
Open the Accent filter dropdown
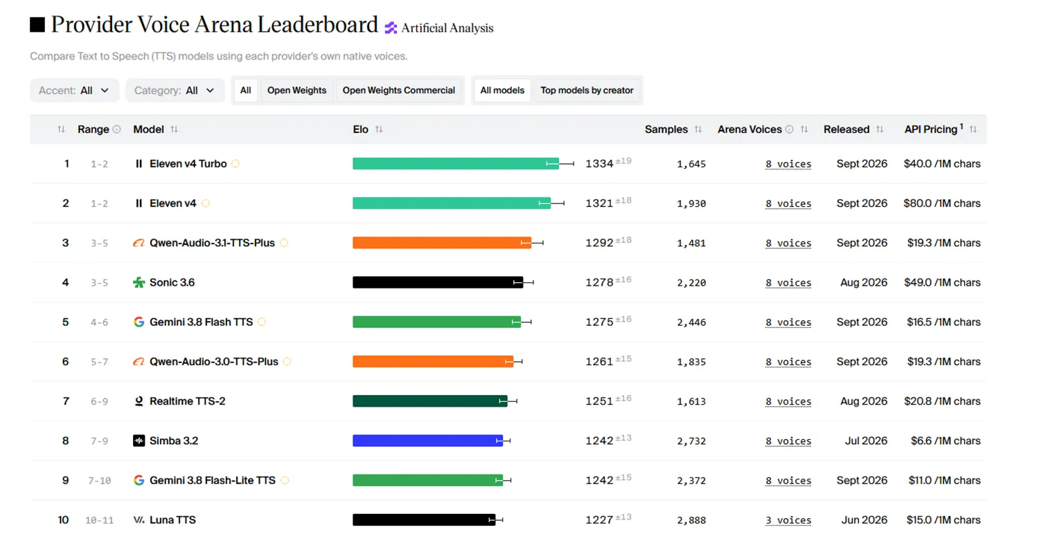click(74, 91)
